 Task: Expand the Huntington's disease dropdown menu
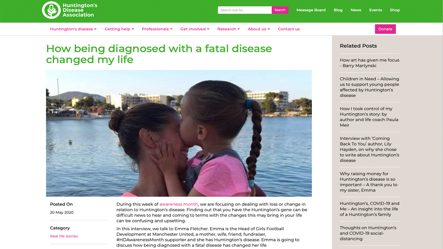pyautogui.click(x=73, y=29)
